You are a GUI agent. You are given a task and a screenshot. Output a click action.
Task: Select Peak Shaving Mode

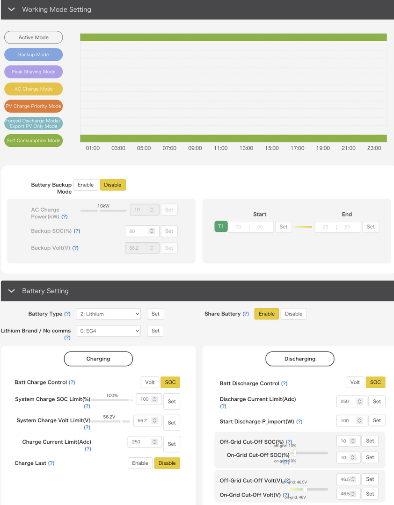pyautogui.click(x=33, y=72)
